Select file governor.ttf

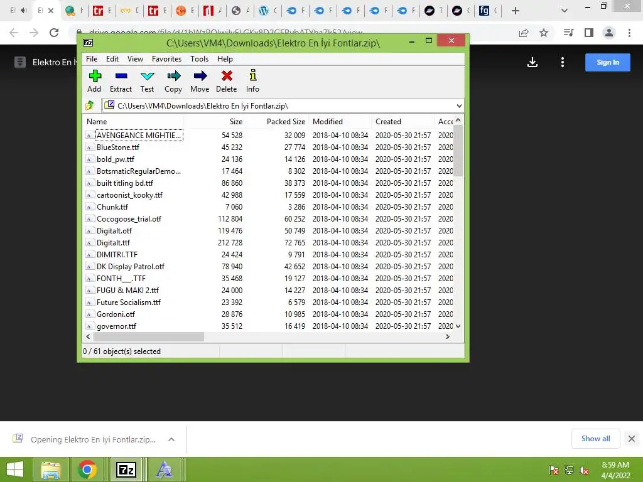(116, 326)
